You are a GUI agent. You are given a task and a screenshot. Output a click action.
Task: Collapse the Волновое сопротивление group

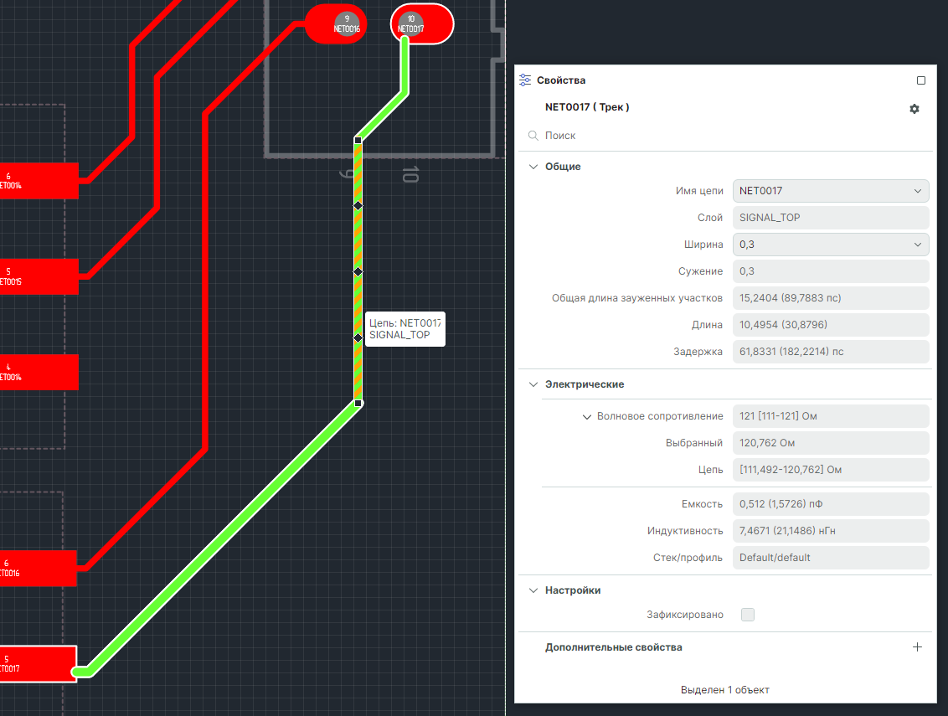click(587, 416)
